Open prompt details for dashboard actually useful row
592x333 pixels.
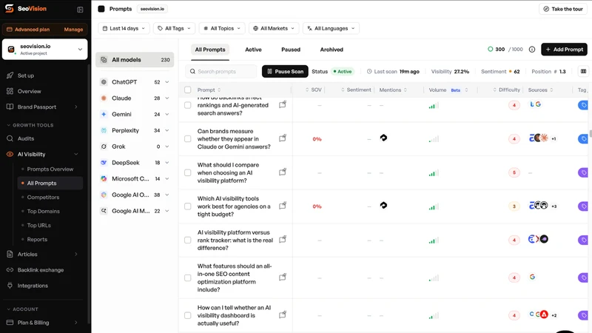[283, 314]
